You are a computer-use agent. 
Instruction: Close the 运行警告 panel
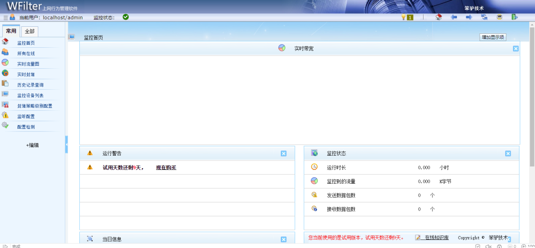(284, 153)
